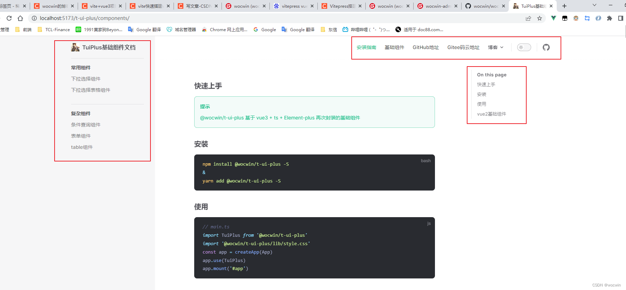Open new browser tab with plus button
The width and height of the screenshot is (626, 290).
tap(564, 6)
